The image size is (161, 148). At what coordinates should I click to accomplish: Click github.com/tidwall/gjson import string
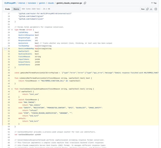tap(31, 16)
